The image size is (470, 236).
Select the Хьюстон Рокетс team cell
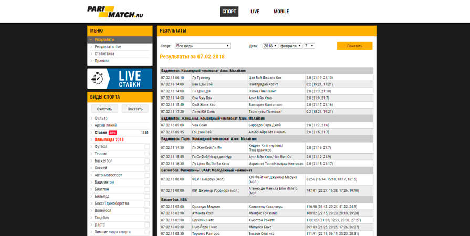click(x=276, y=220)
